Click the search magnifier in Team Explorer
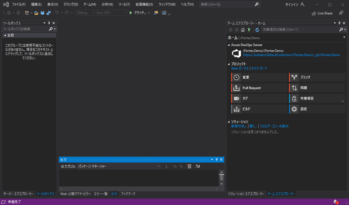The width and height of the screenshot is (349, 205). [x=341, y=29]
